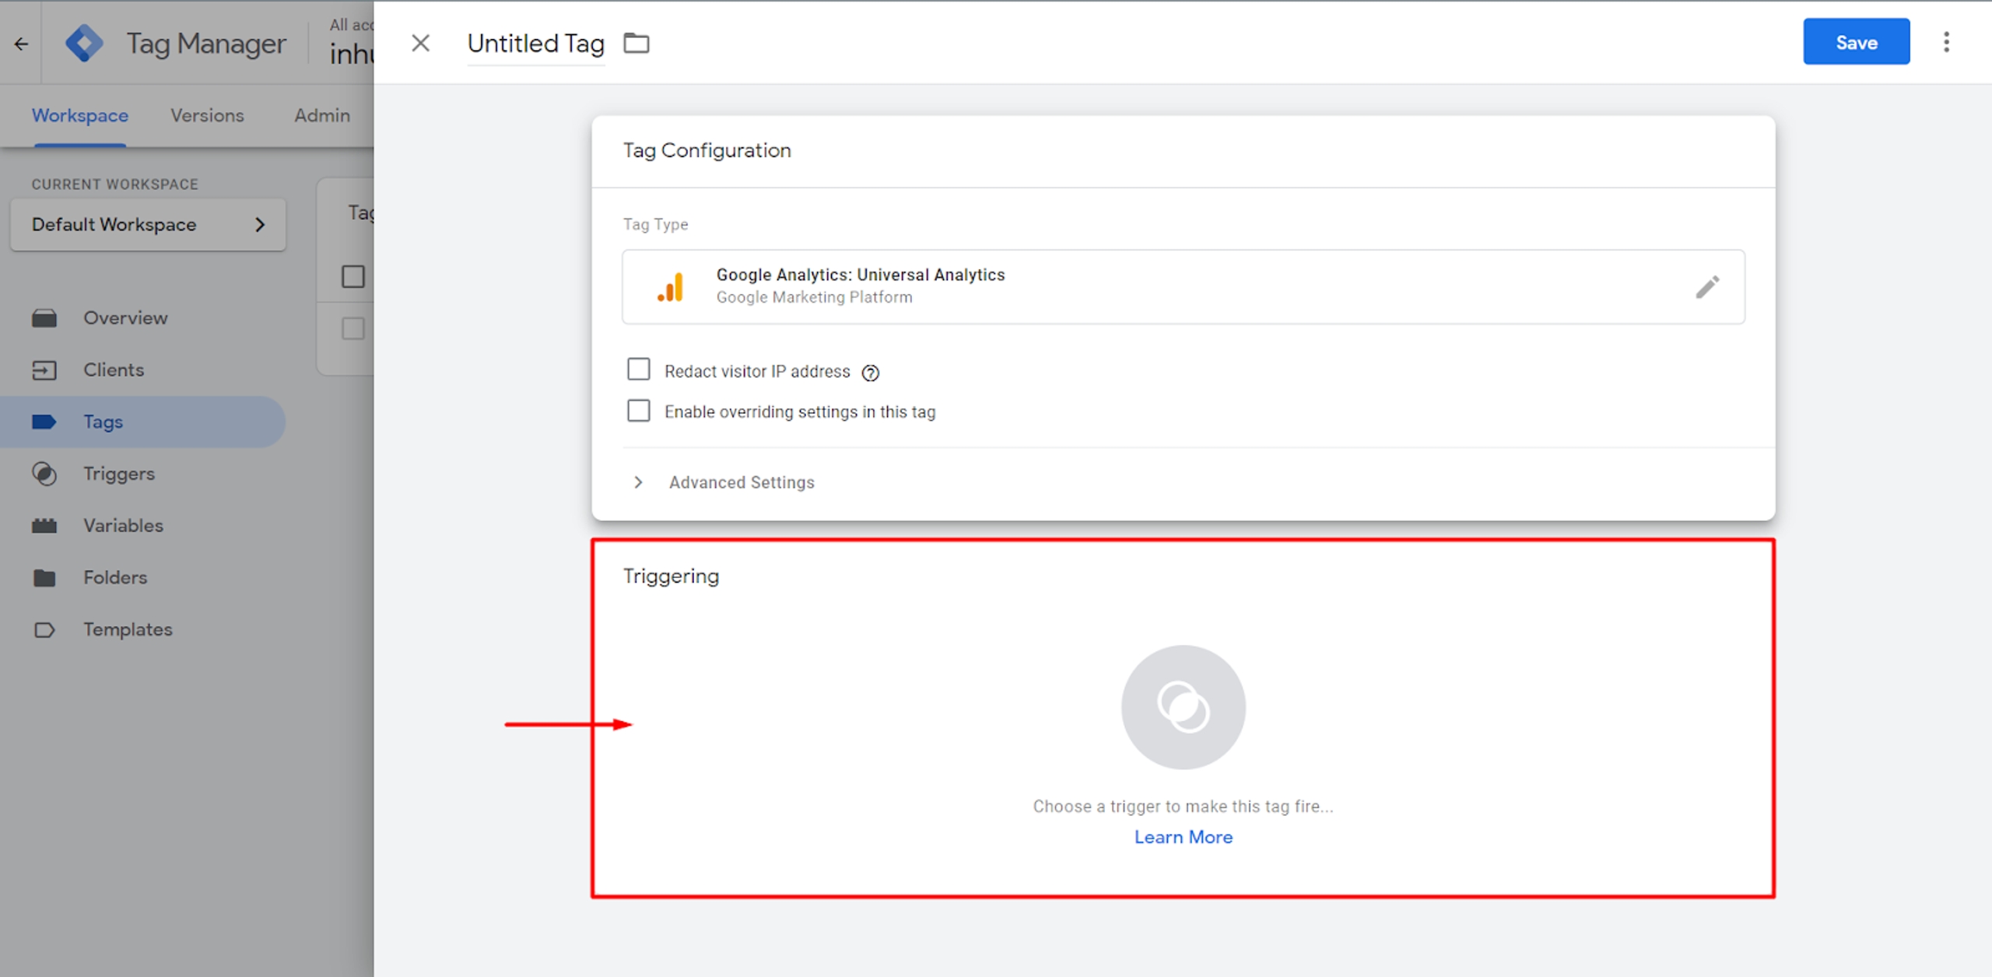This screenshot has width=1992, height=977.
Task: Open Variables in the sidebar
Action: click(x=123, y=526)
